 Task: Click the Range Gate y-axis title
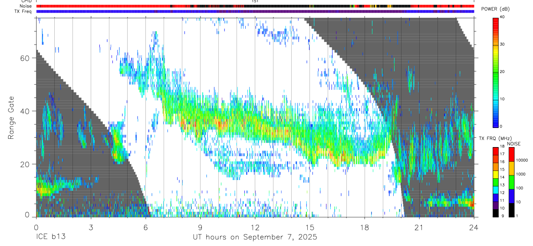point(11,117)
